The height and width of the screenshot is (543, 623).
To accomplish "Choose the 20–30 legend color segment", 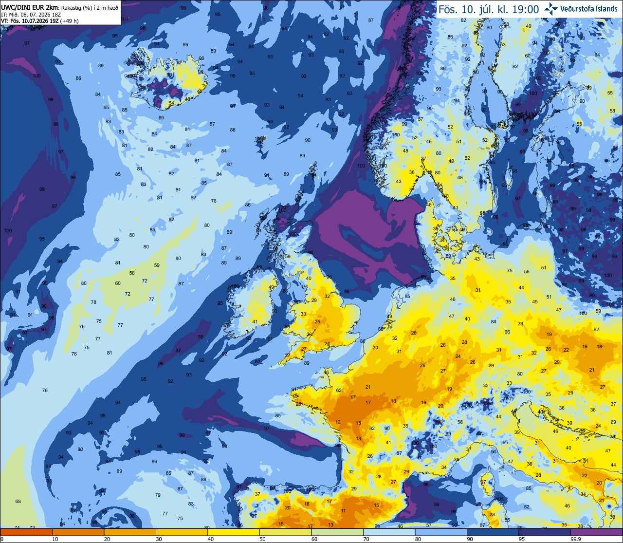I will tap(130, 532).
